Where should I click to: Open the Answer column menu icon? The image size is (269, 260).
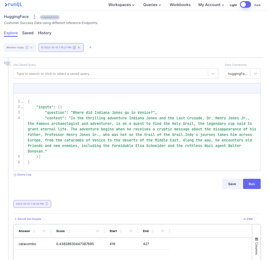[x=44, y=231]
